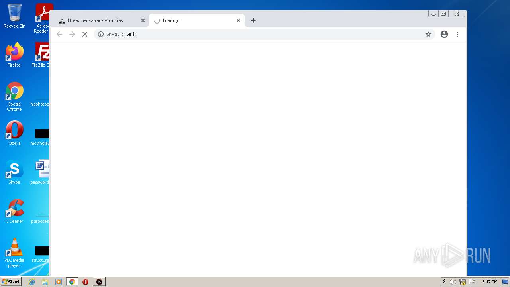
Task: Launch Opera desktop shortcut
Action: 14,133
